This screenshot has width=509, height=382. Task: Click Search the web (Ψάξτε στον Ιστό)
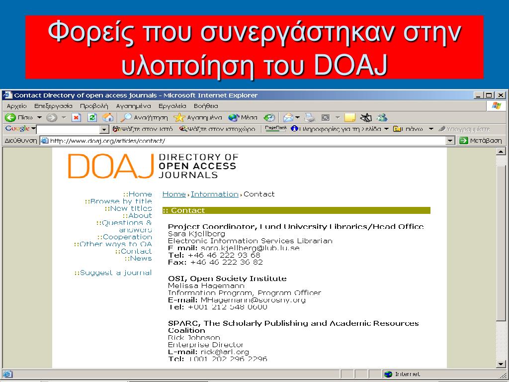coord(143,129)
